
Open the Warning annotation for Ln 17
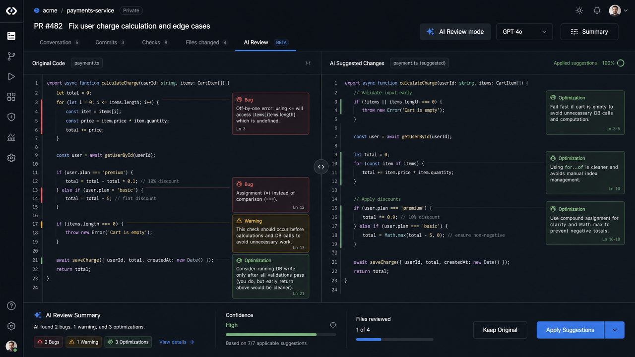click(x=270, y=234)
